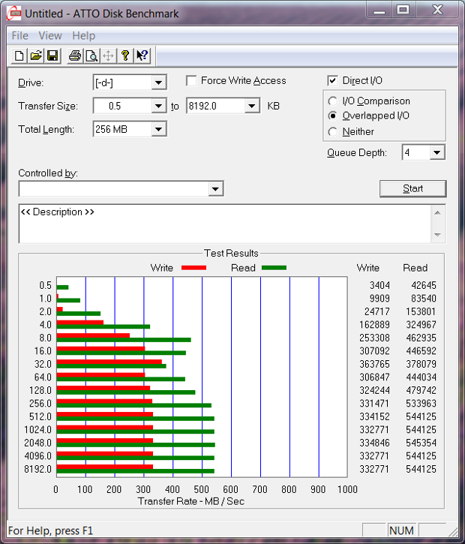Click the Open folder toolbar icon
Screen dimensions: 465x544
click(35, 56)
